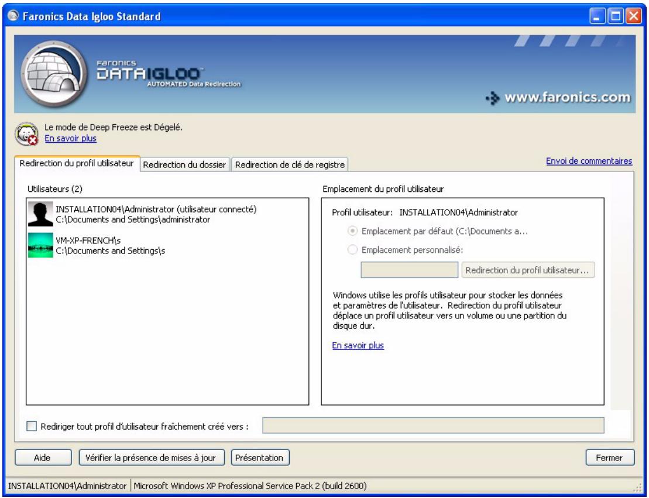Click 'Profil utilisateur: INSTALLATION04\Administrator' label
The width and height of the screenshot is (649, 498).
click(x=425, y=212)
